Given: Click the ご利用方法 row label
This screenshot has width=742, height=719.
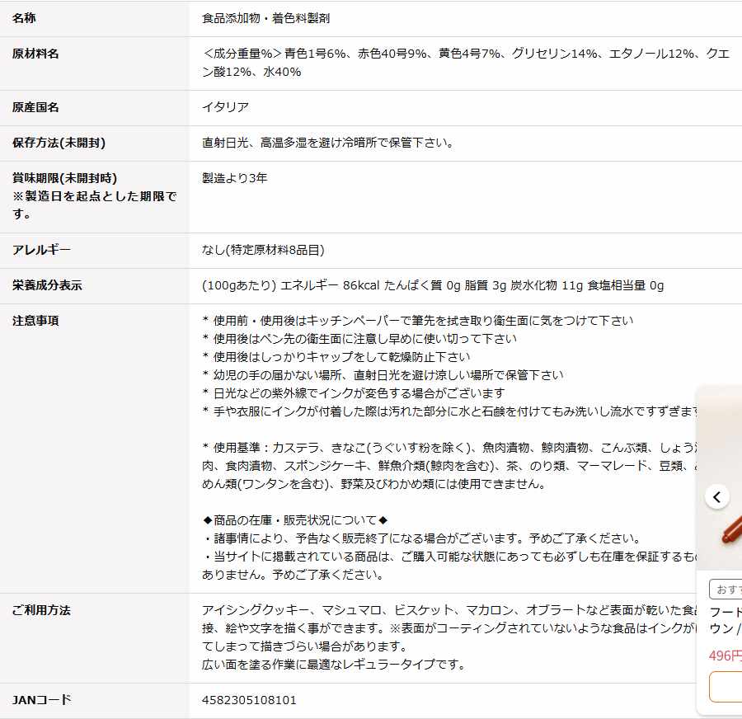Looking at the screenshot, I should [41, 610].
